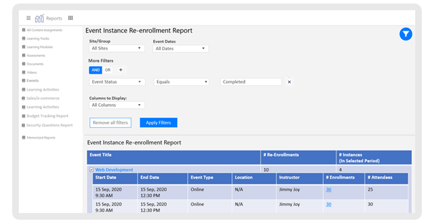This screenshot has height=223, width=434.
Task: Click the Instructor column header
Action: pyautogui.click(x=300, y=178)
